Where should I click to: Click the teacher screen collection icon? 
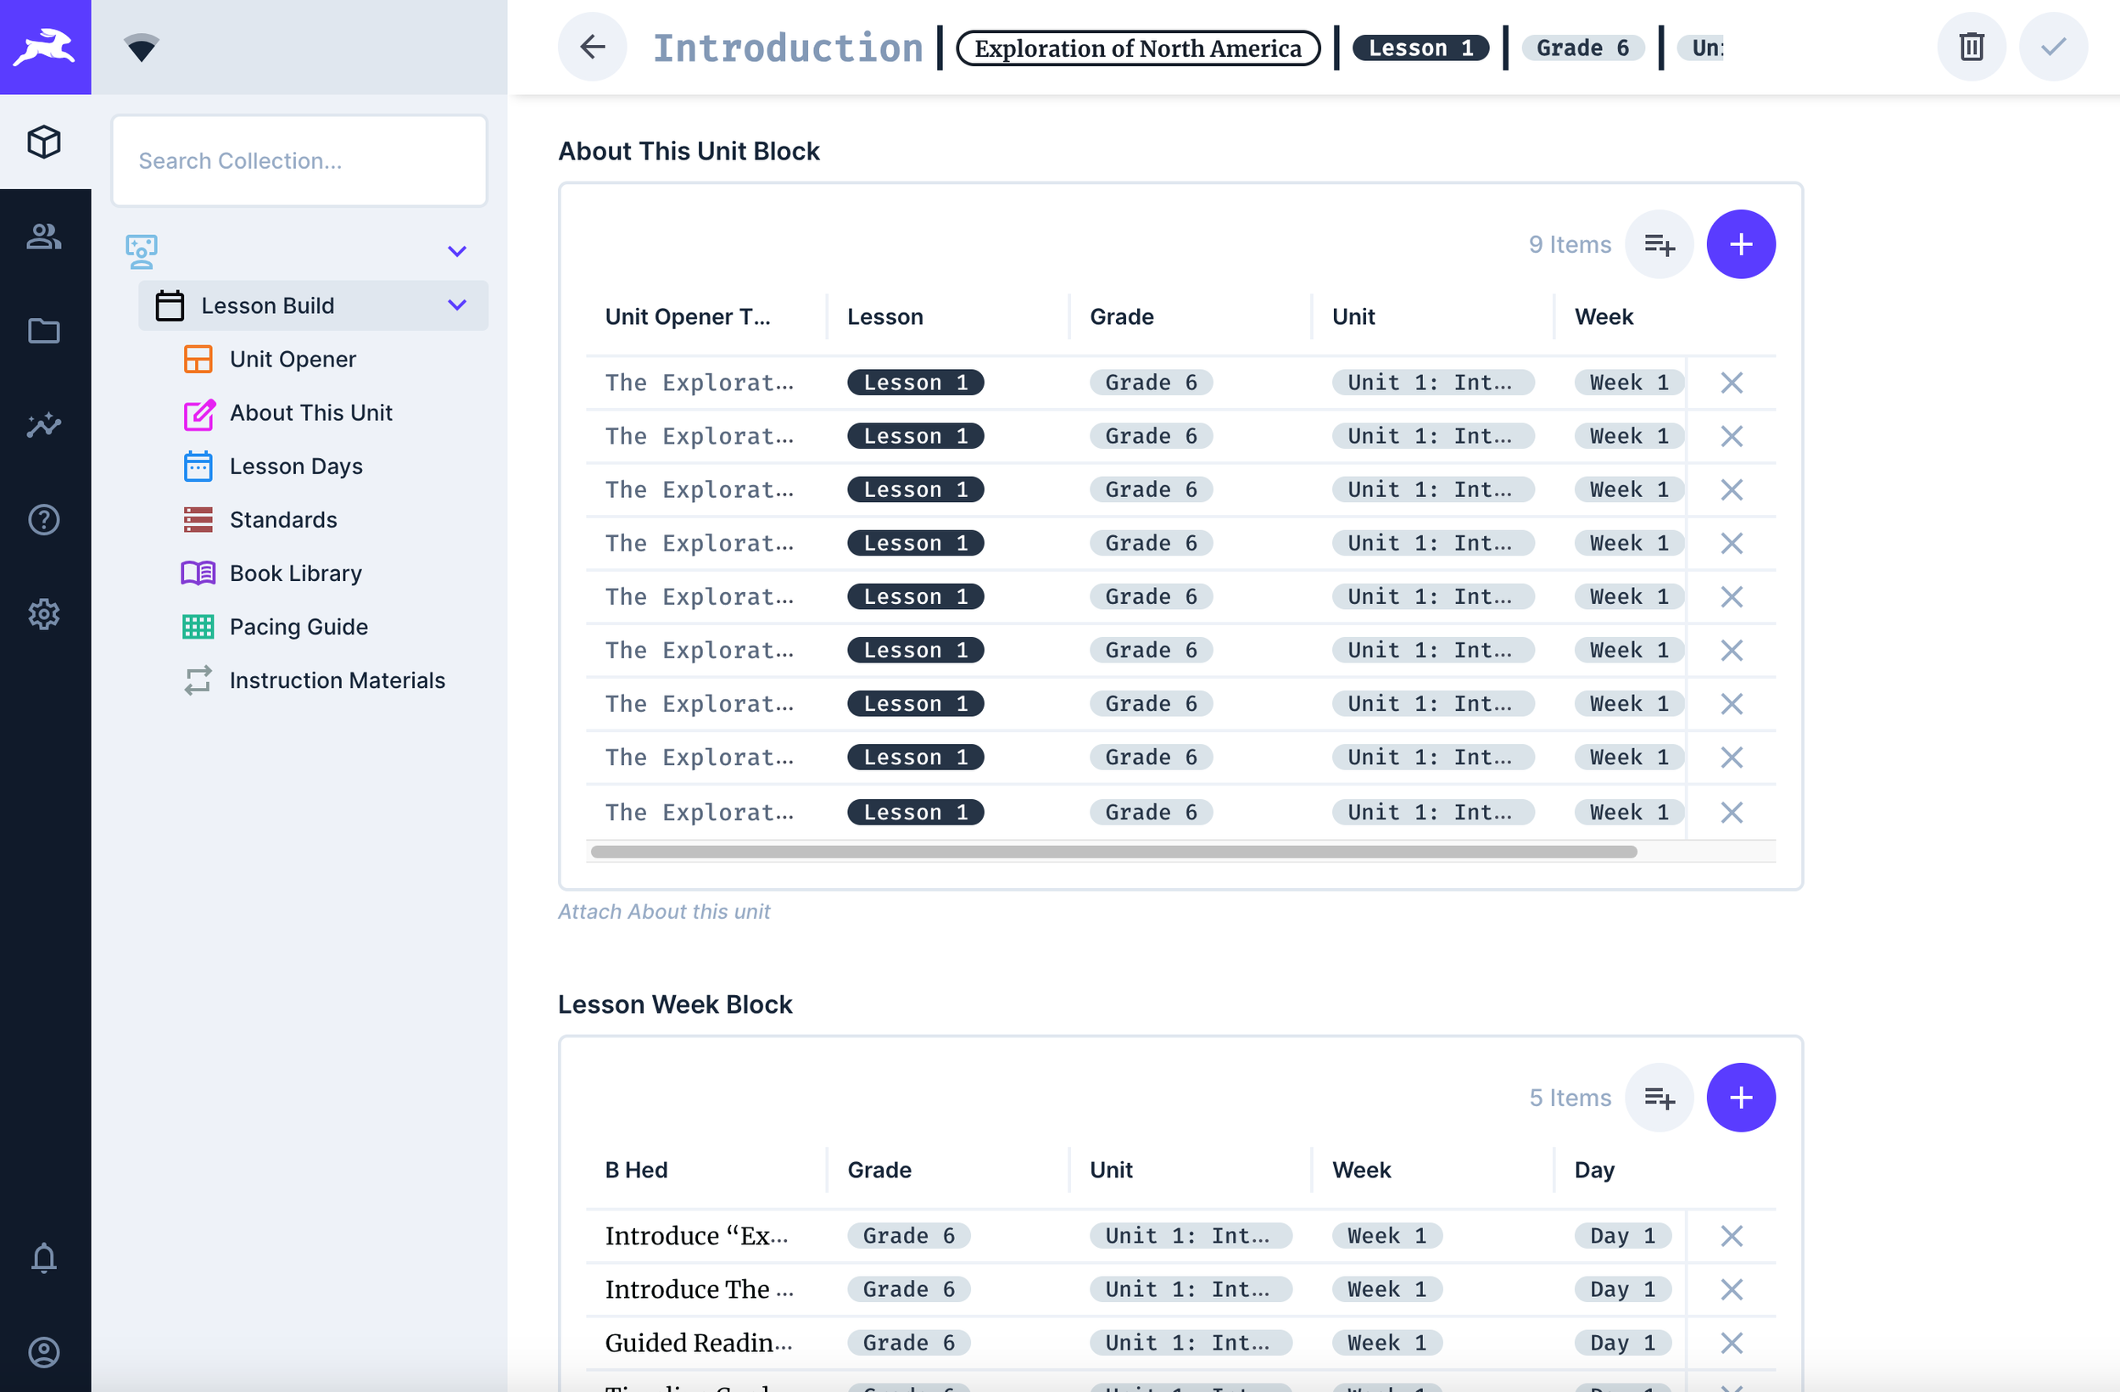(x=142, y=251)
